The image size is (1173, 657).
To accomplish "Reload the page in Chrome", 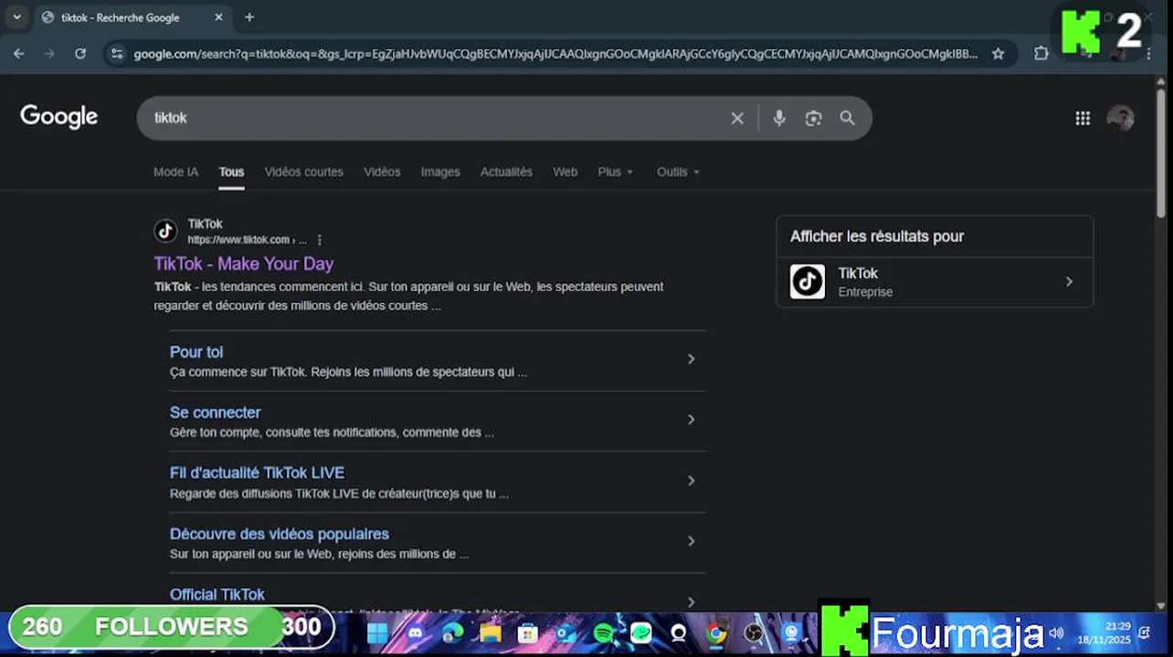I will pos(80,54).
